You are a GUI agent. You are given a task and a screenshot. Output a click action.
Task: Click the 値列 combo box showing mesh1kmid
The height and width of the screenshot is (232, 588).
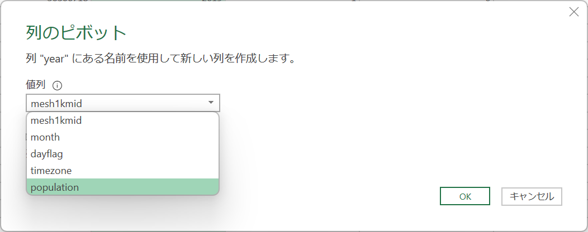123,103
